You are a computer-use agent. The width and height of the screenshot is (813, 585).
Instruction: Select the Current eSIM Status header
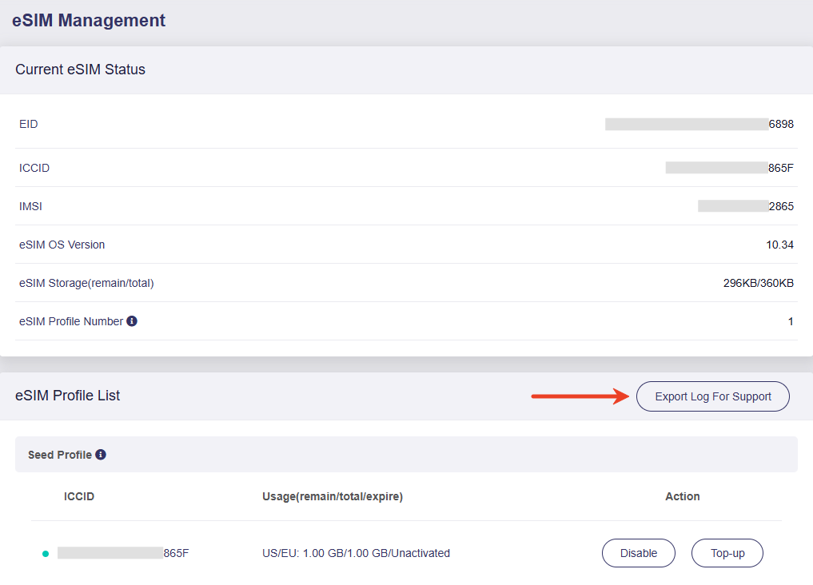pos(80,70)
